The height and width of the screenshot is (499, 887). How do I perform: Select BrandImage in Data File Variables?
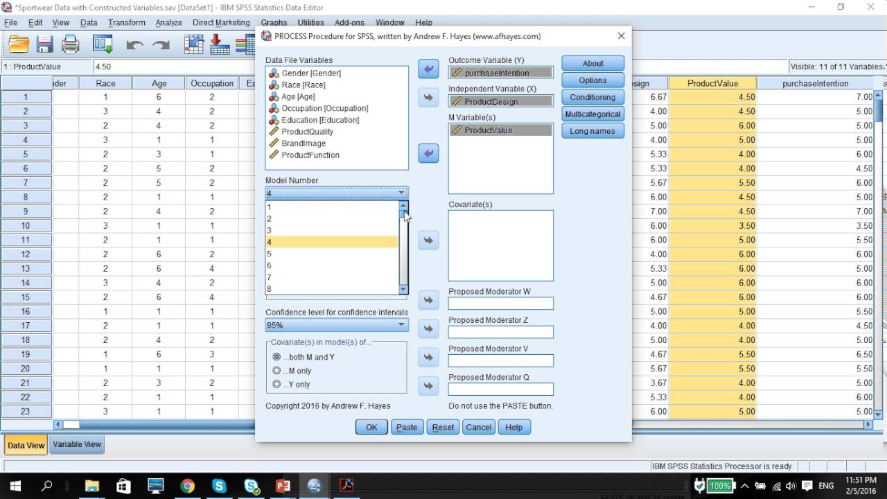304,143
